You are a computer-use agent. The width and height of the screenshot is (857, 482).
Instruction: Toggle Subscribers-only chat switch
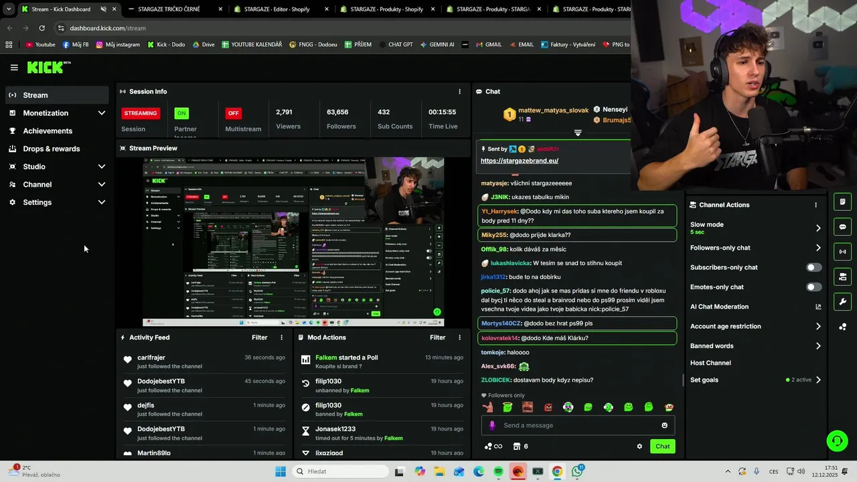(x=813, y=267)
